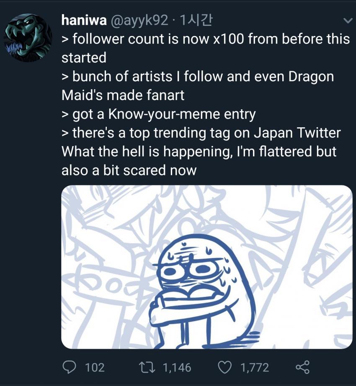Open the share icon options

[x=302, y=367]
